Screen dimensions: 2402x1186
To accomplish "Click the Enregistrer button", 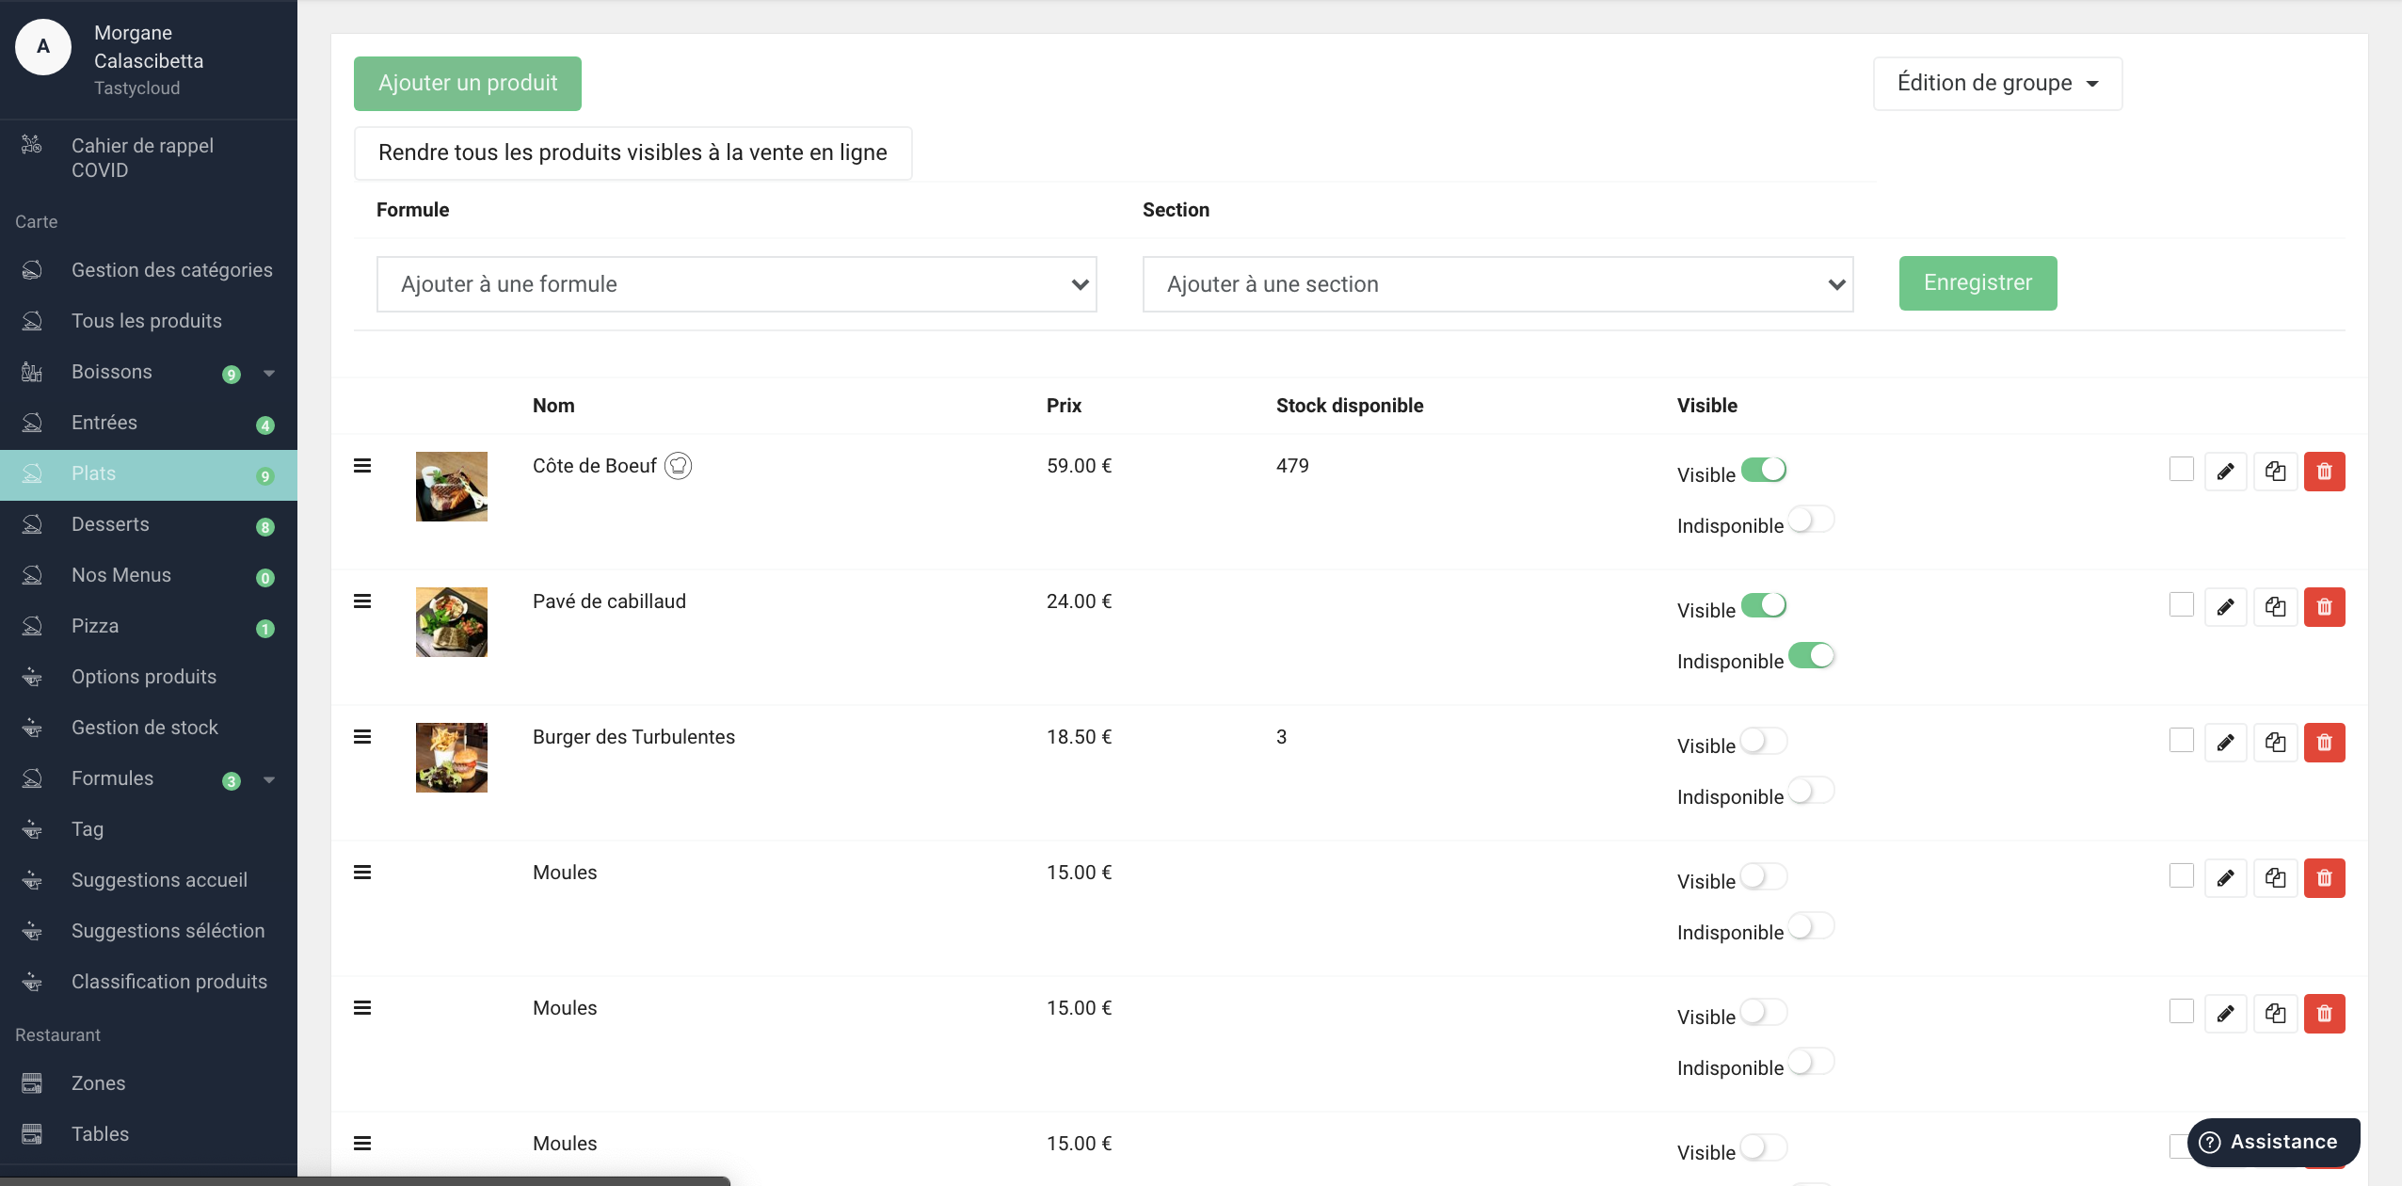I will (1978, 283).
